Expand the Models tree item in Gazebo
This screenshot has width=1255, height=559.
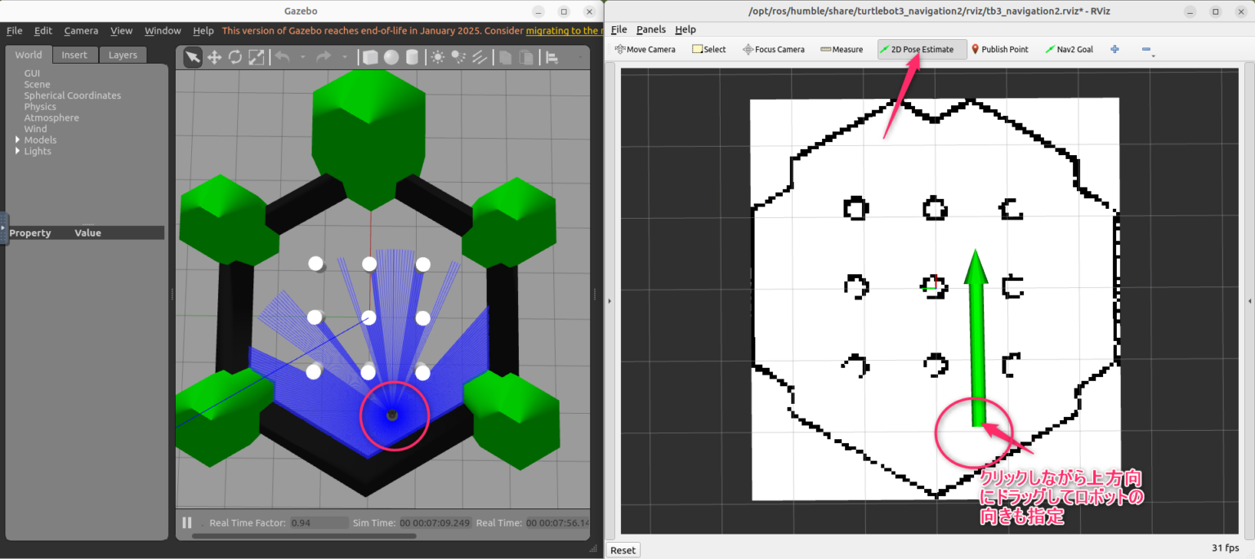(x=16, y=140)
